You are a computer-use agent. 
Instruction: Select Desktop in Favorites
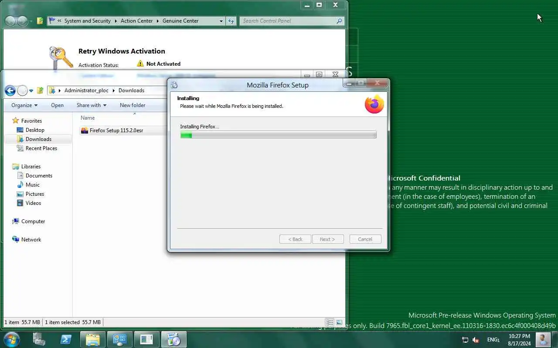click(x=35, y=130)
